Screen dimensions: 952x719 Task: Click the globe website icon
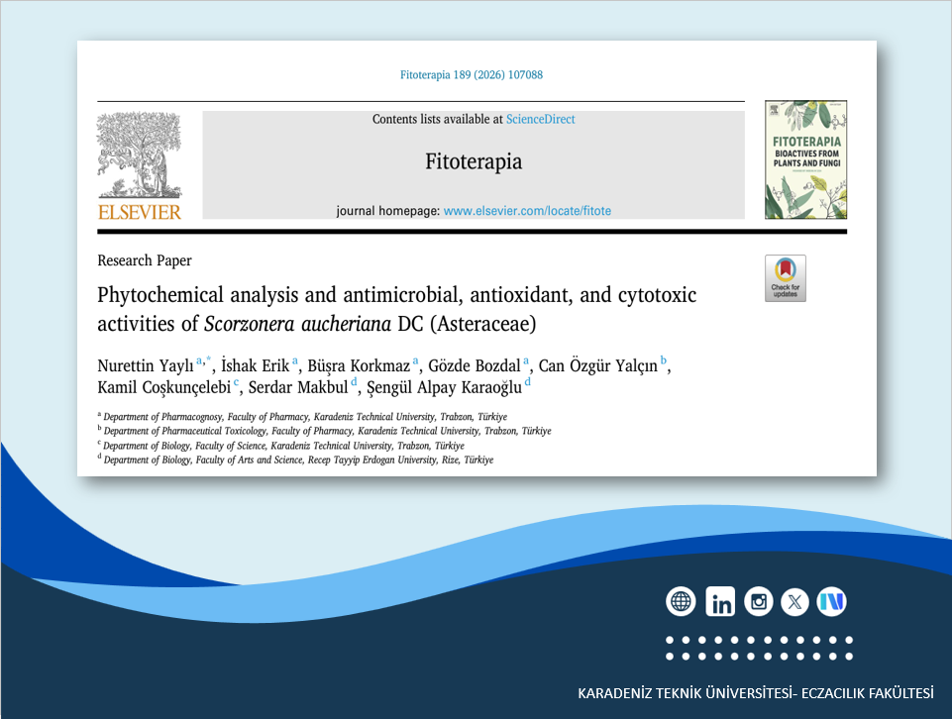681,601
